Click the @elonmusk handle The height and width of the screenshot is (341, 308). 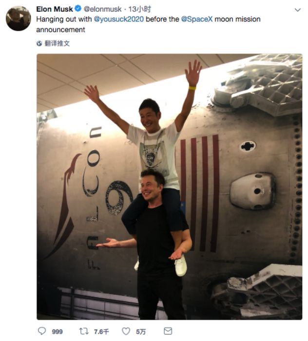[102, 9]
